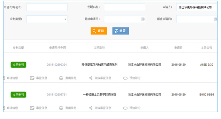Viewport: 221px width, 119px height.
Task: Click the 发明名称 input field
Action: click(125, 7)
